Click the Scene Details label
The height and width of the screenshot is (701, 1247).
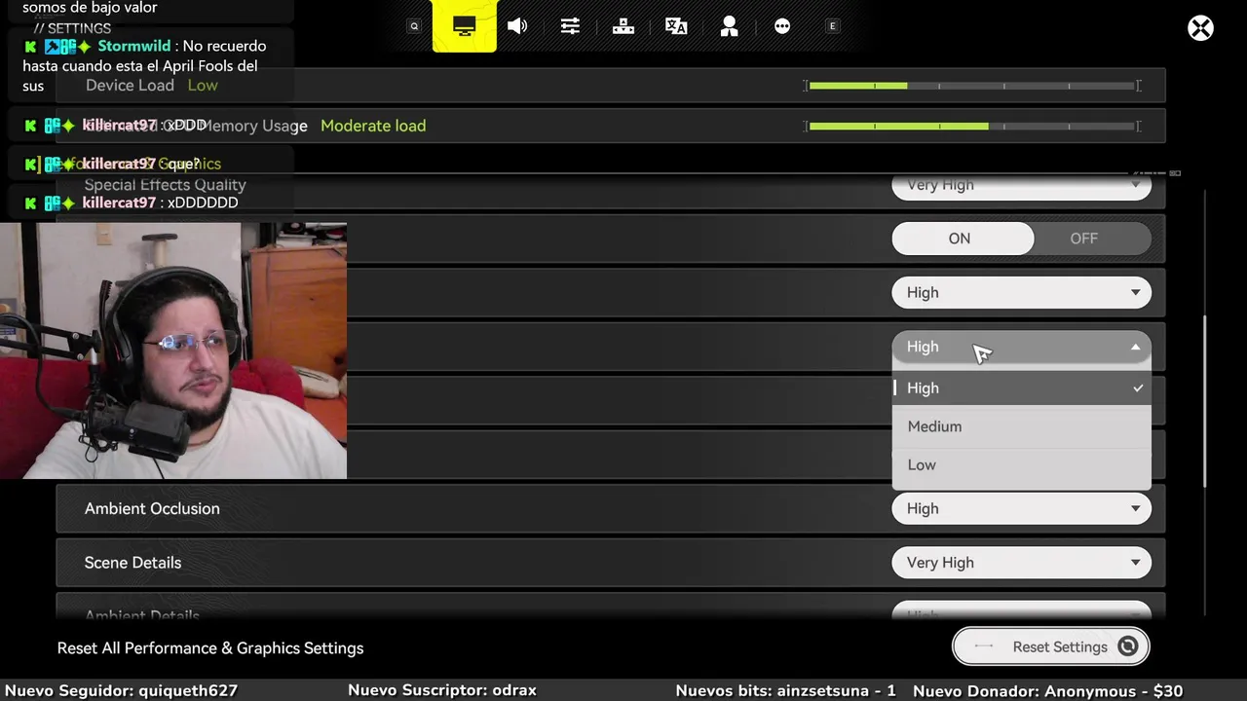(132, 563)
